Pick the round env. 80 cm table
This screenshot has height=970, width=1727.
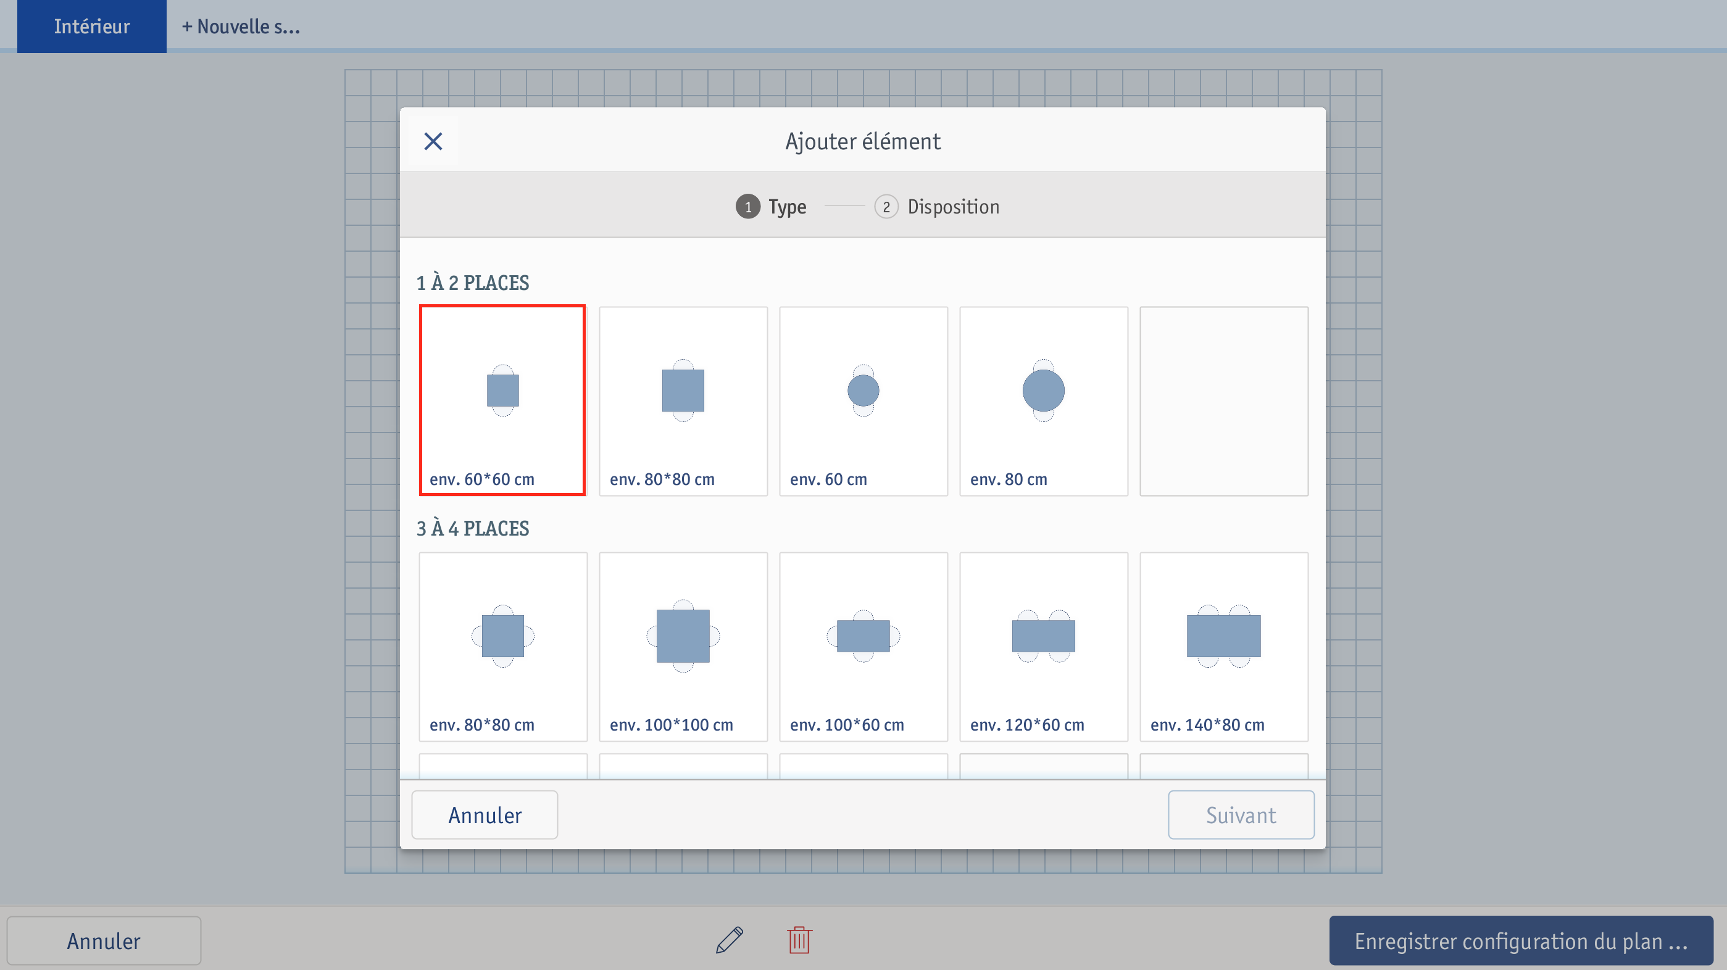pyautogui.click(x=1044, y=401)
